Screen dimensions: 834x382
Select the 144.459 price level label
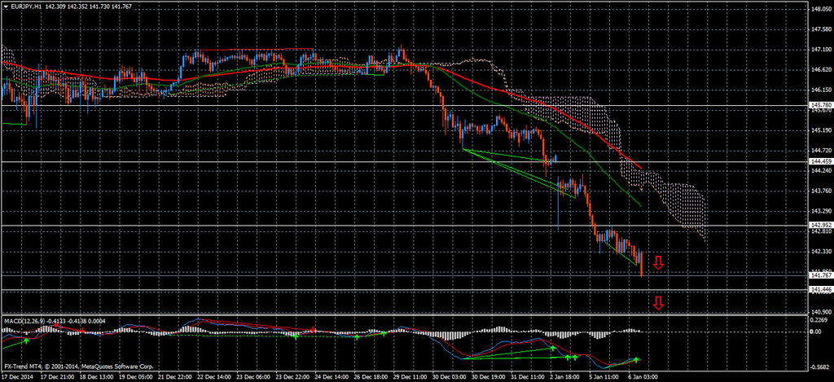820,162
